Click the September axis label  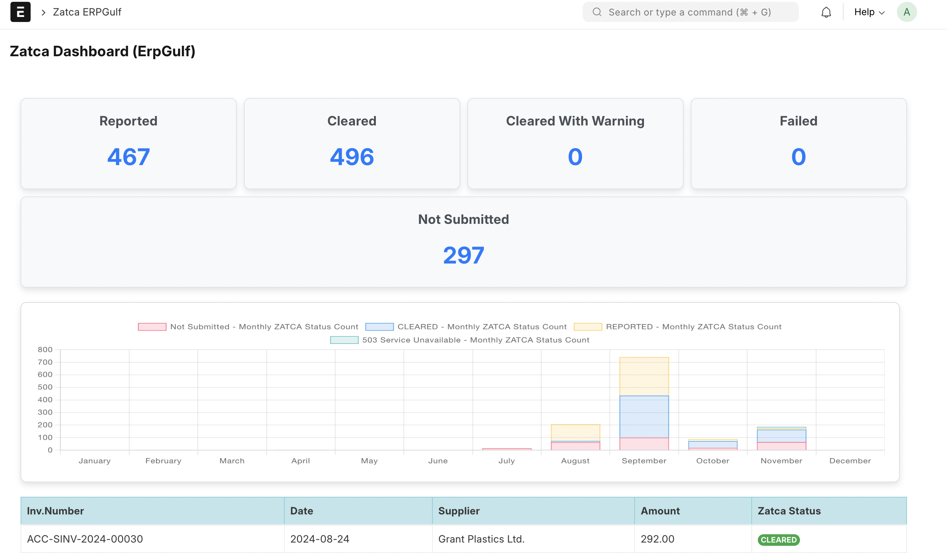coord(644,460)
